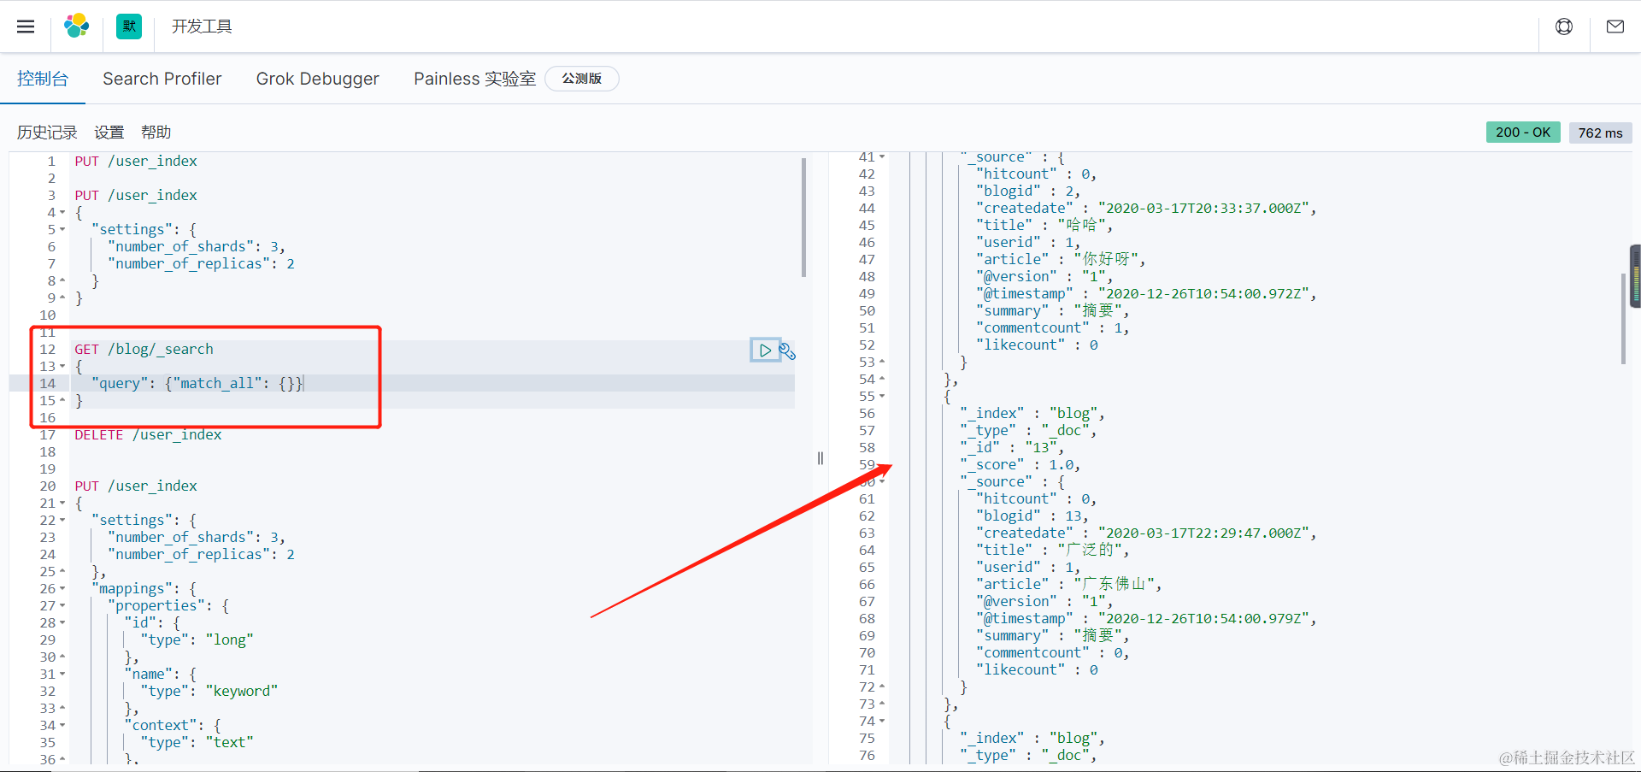Collapse the settings block at line 22
The width and height of the screenshot is (1641, 772).
click(62, 520)
